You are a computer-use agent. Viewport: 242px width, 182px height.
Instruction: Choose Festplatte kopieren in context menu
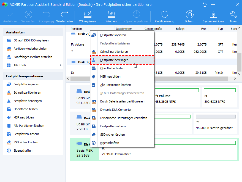[122, 35]
